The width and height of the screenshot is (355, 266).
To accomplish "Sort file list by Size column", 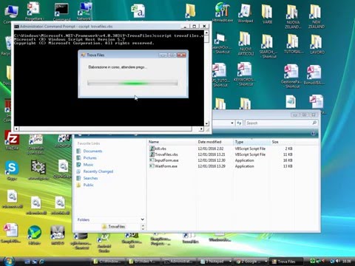I will (283, 142).
